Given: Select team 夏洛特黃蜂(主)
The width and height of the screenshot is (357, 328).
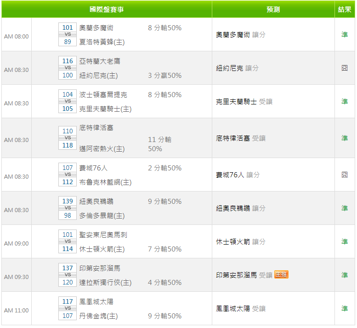Looking at the screenshot, I should [x=102, y=42].
